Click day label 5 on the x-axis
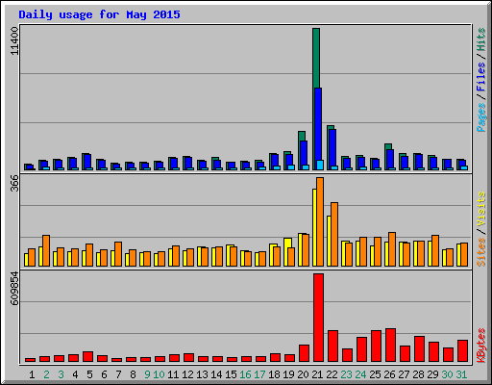 pyautogui.click(x=89, y=374)
